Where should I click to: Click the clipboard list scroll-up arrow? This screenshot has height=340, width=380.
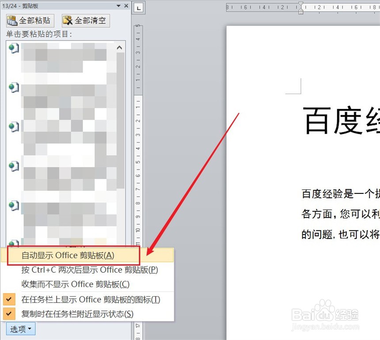119,48
